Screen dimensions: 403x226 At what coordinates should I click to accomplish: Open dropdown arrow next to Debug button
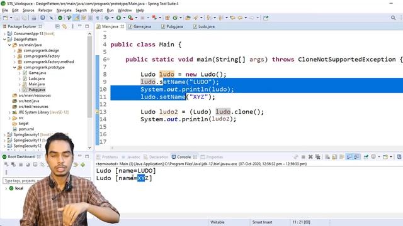point(112,18)
